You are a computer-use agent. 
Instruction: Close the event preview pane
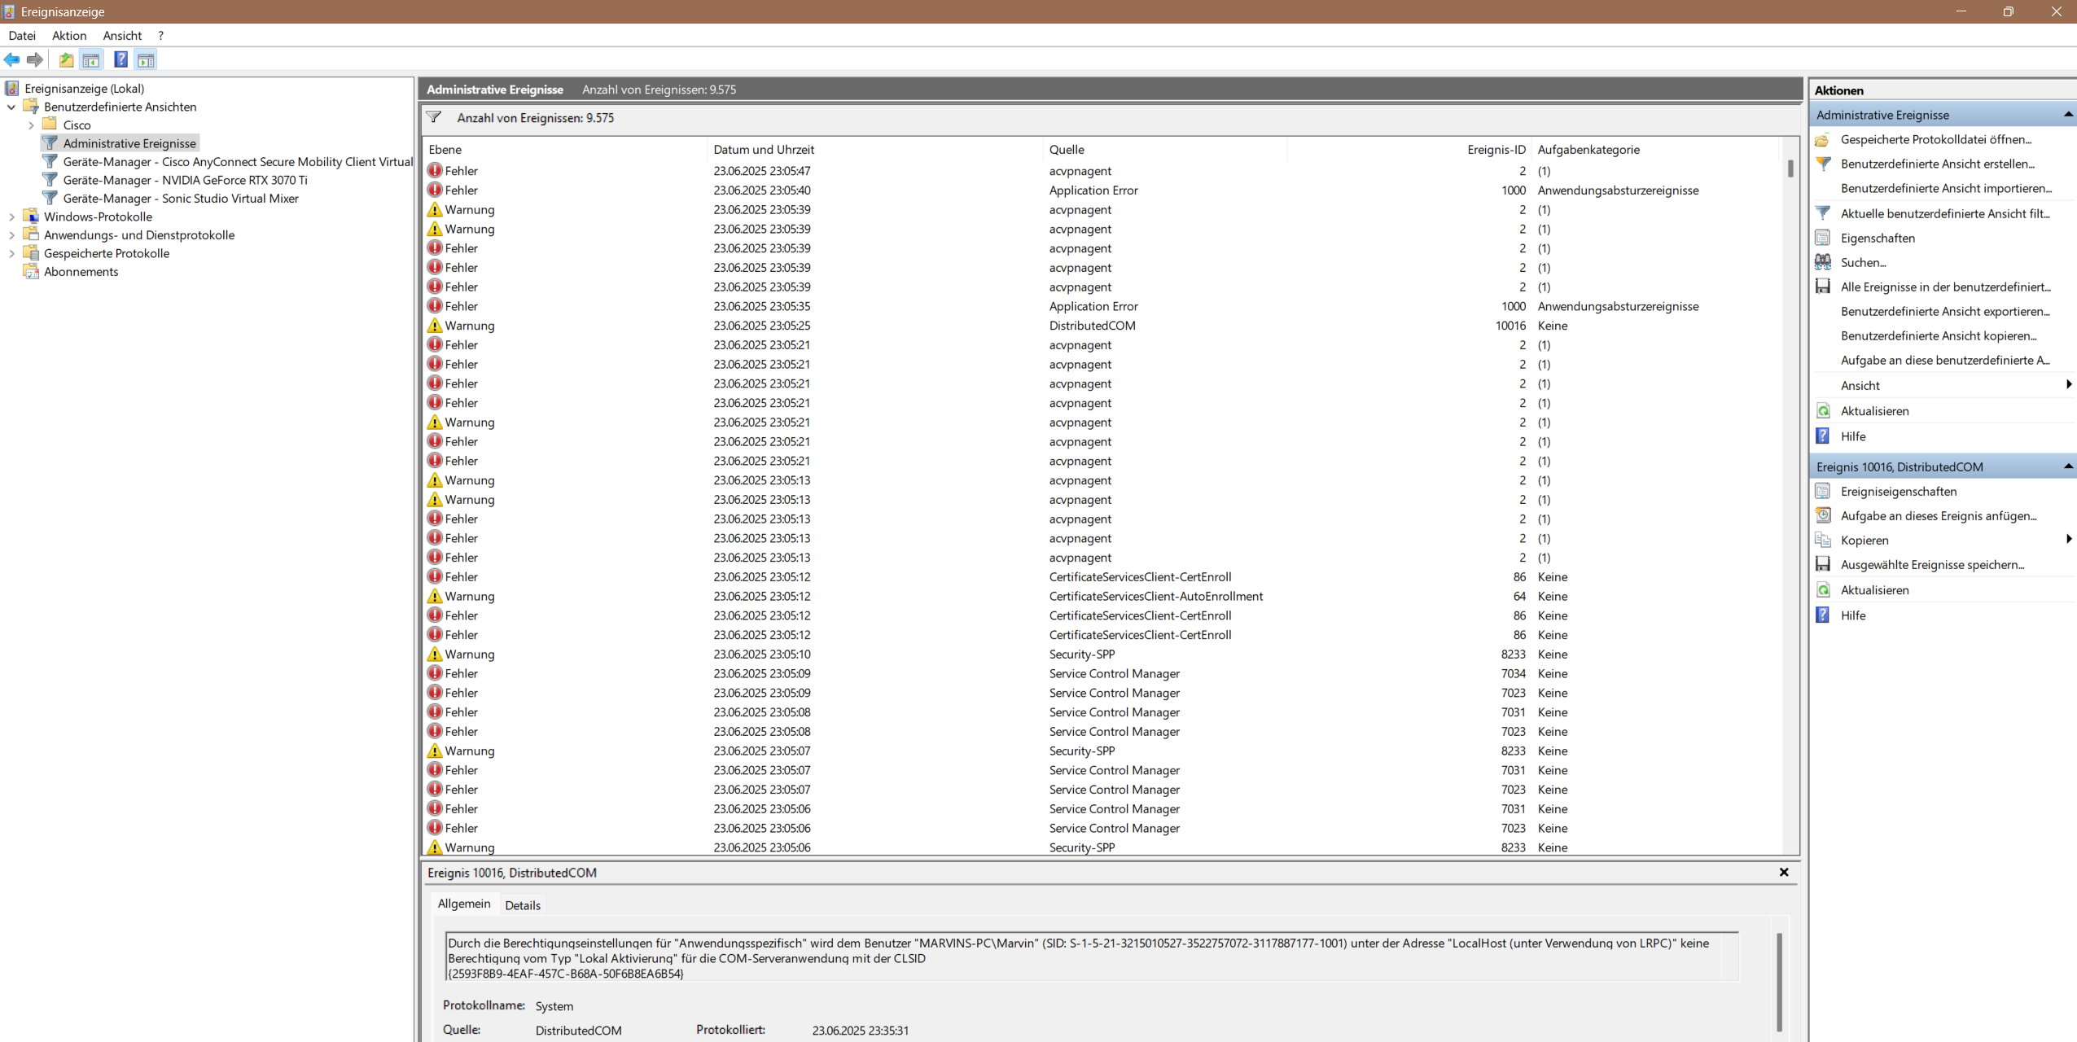tap(1784, 872)
